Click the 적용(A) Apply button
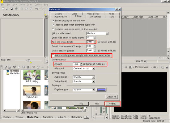 (x=113, y=104)
